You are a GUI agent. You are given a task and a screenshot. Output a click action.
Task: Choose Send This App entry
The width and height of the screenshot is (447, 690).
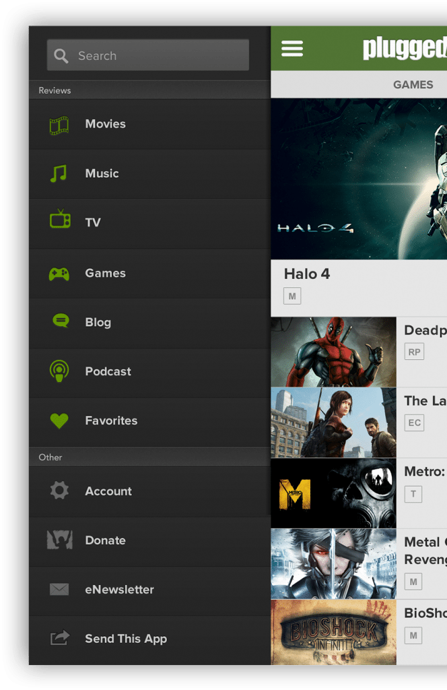coord(150,640)
